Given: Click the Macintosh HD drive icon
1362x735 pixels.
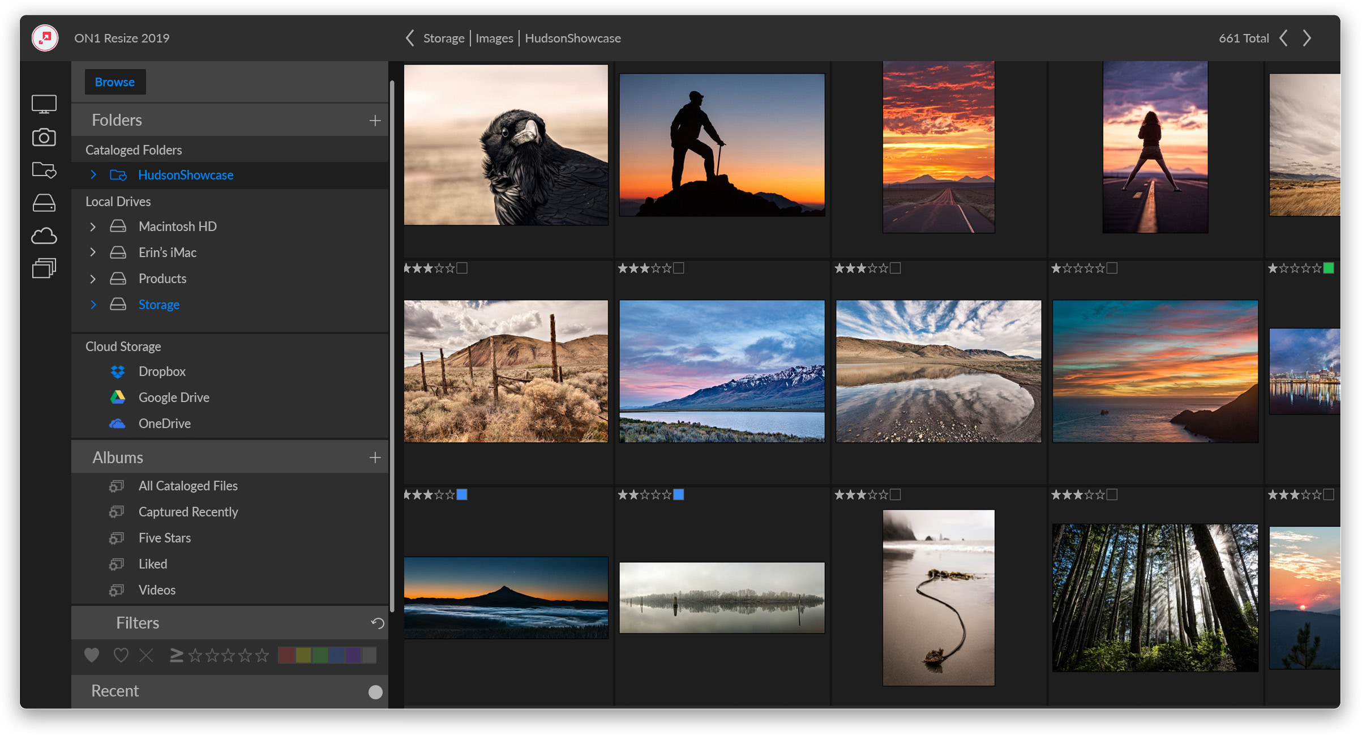Looking at the screenshot, I should pyautogui.click(x=118, y=227).
